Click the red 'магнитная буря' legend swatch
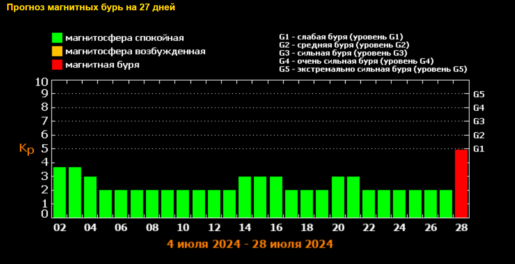This screenshot has height=264, width=515. [x=57, y=65]
